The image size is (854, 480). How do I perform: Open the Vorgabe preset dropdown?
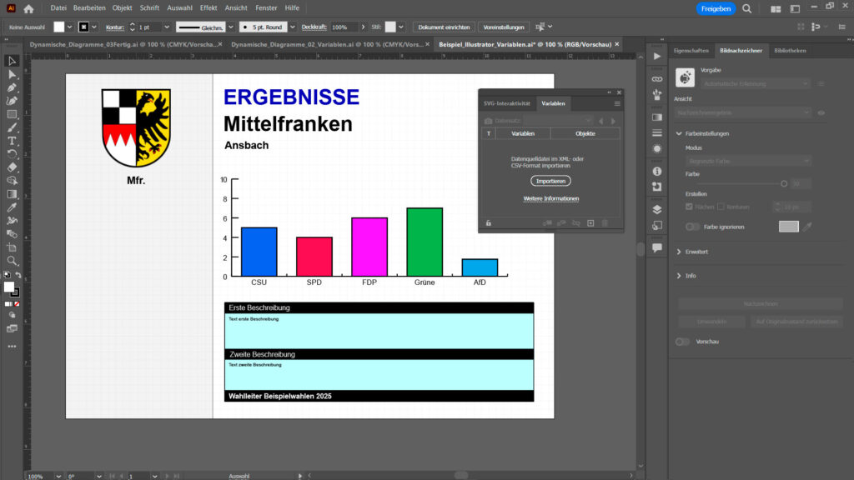tap(756, 84)
